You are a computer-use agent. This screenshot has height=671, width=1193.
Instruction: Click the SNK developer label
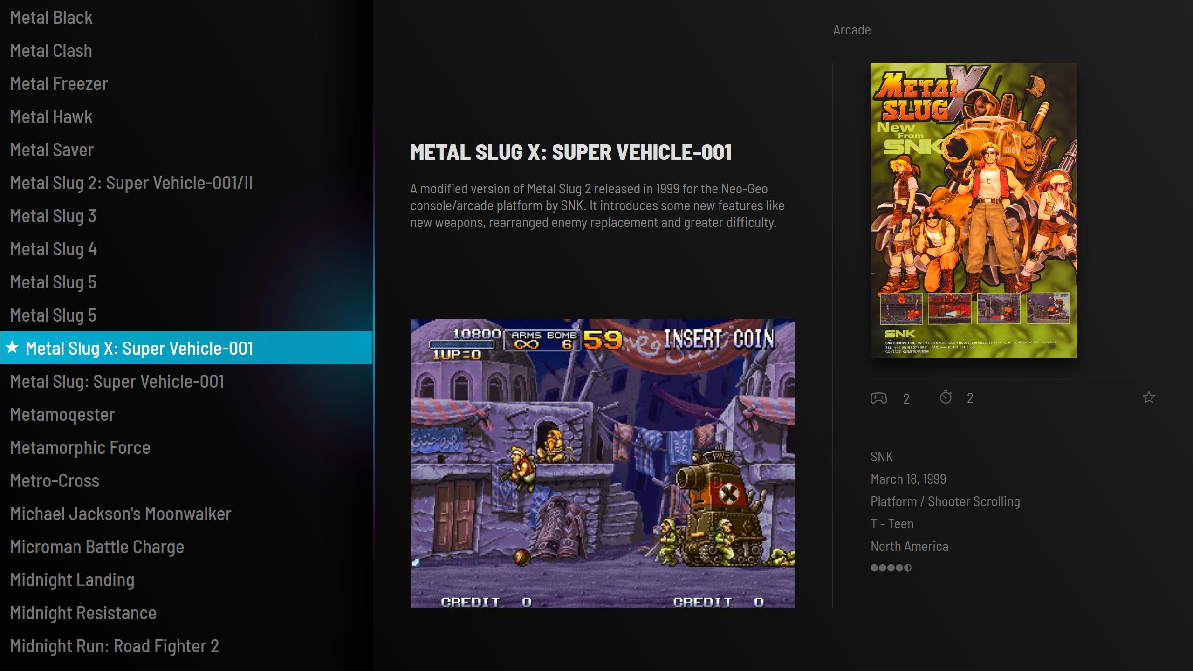[x=882, y=457]
